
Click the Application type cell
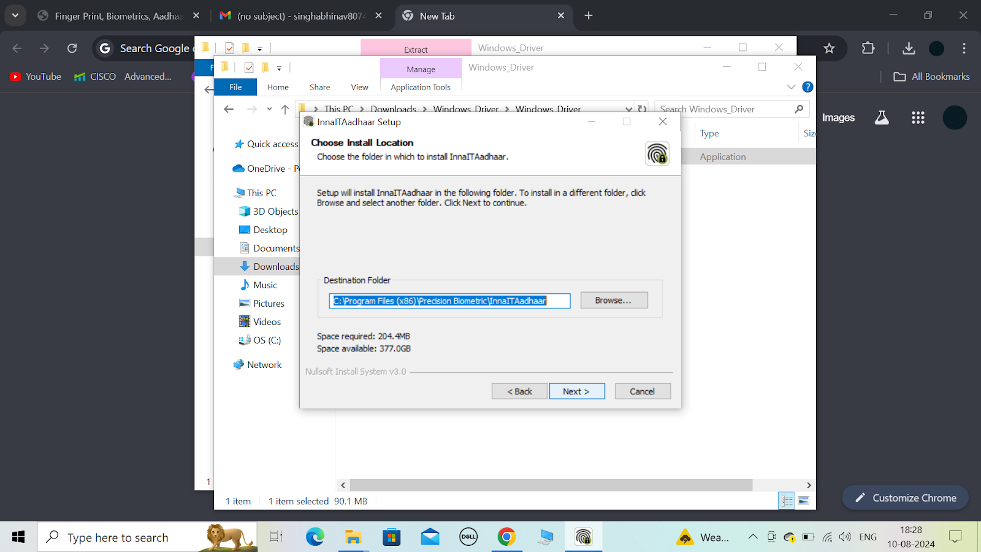pyautogui.click(x=723, y=157)
